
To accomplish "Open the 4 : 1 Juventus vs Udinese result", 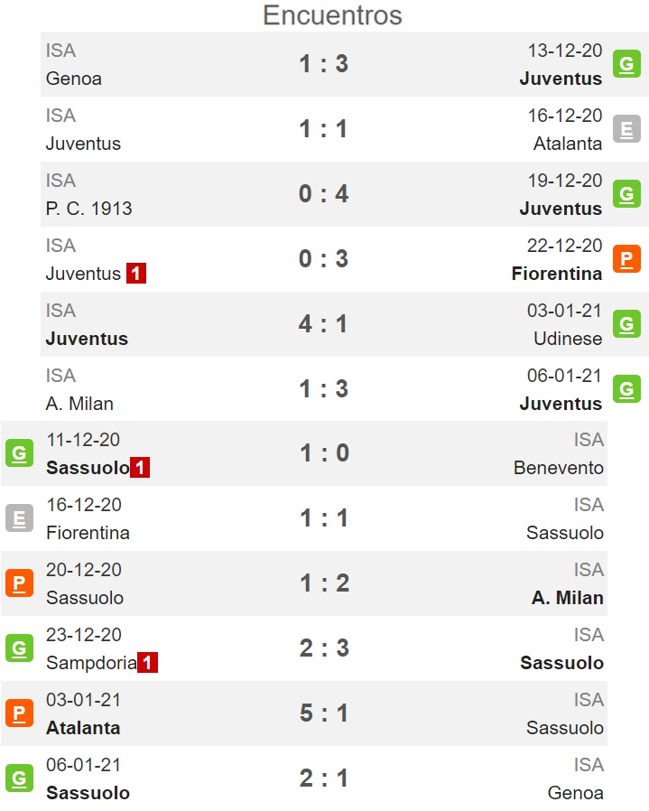I will pos(322,324).
